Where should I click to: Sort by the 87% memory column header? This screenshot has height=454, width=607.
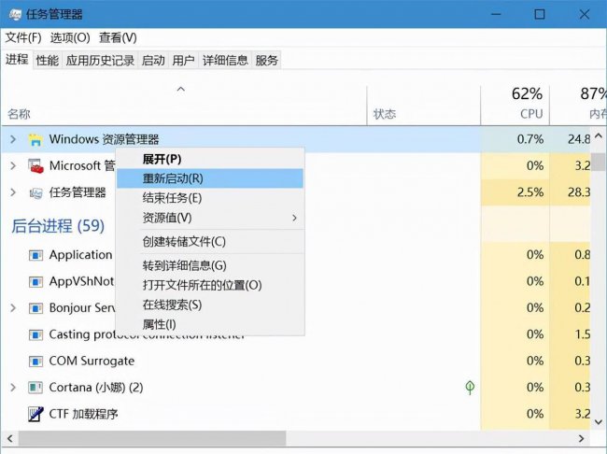click(x=578, y=106)
